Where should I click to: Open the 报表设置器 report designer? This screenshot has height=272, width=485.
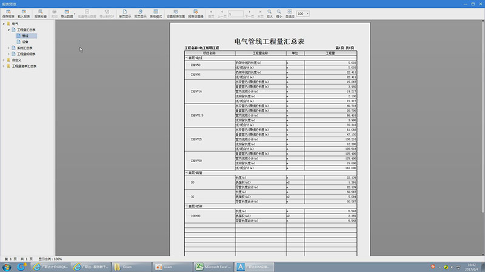point(195,13)
